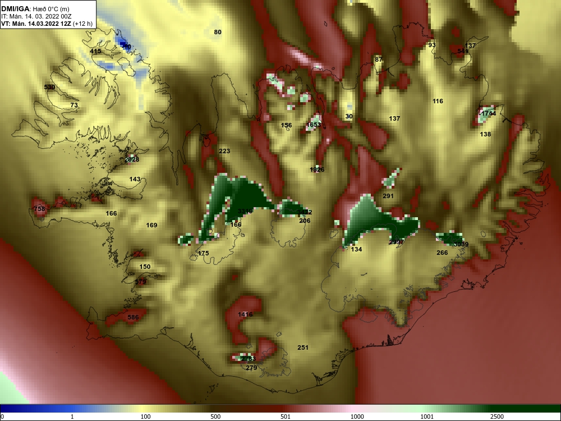Click the value '291'
The image size is (561, 421).
click(388, 196)
